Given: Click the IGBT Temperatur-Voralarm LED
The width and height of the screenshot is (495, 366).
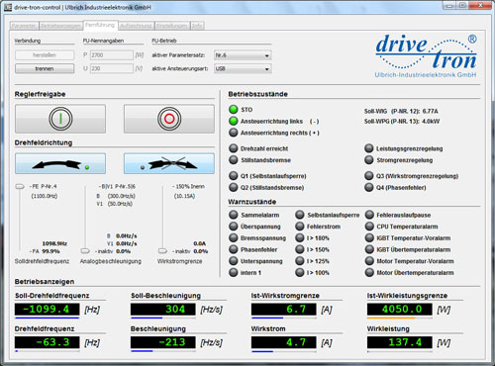Looking at the screenshot, I should click(x=369, y=237).
